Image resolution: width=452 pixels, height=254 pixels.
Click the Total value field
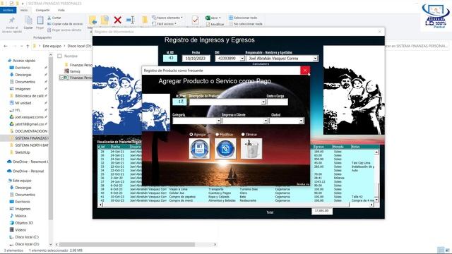coord(322,211)
